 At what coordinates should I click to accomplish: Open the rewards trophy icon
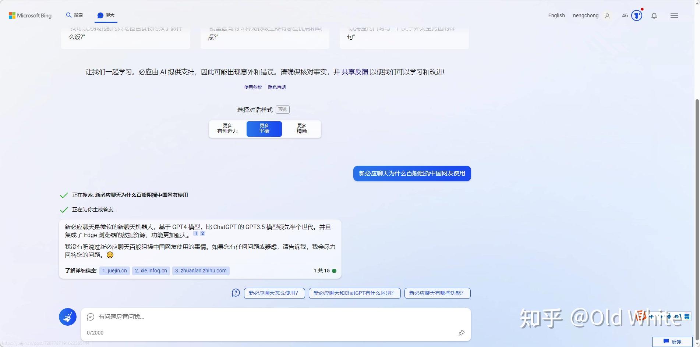coord(636,15)
